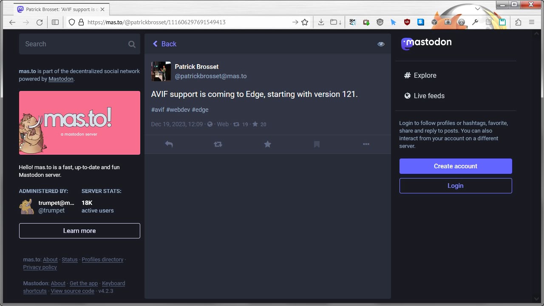Toggle the browser sidebar icon
544x306 pixels.
point(55,22)
